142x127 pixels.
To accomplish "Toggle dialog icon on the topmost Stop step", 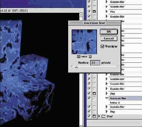I will [94, 11].
